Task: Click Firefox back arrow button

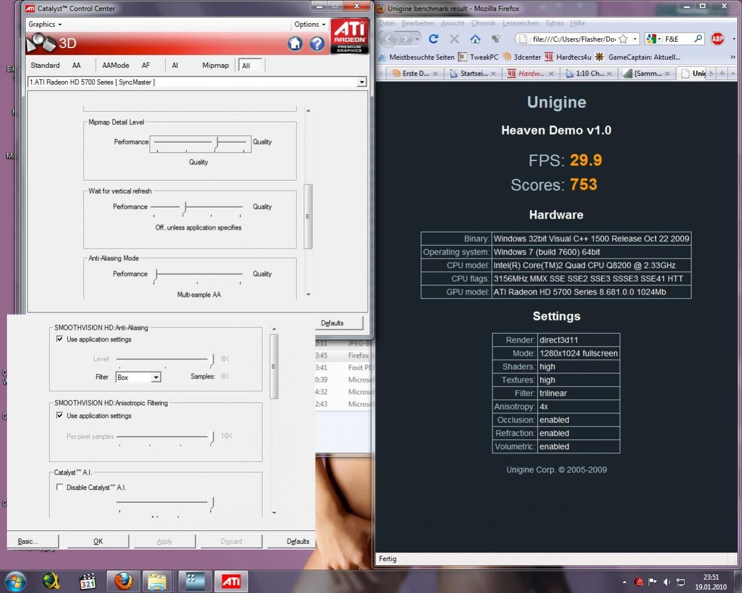Action: pyautogui.click(x=389, y=39)
